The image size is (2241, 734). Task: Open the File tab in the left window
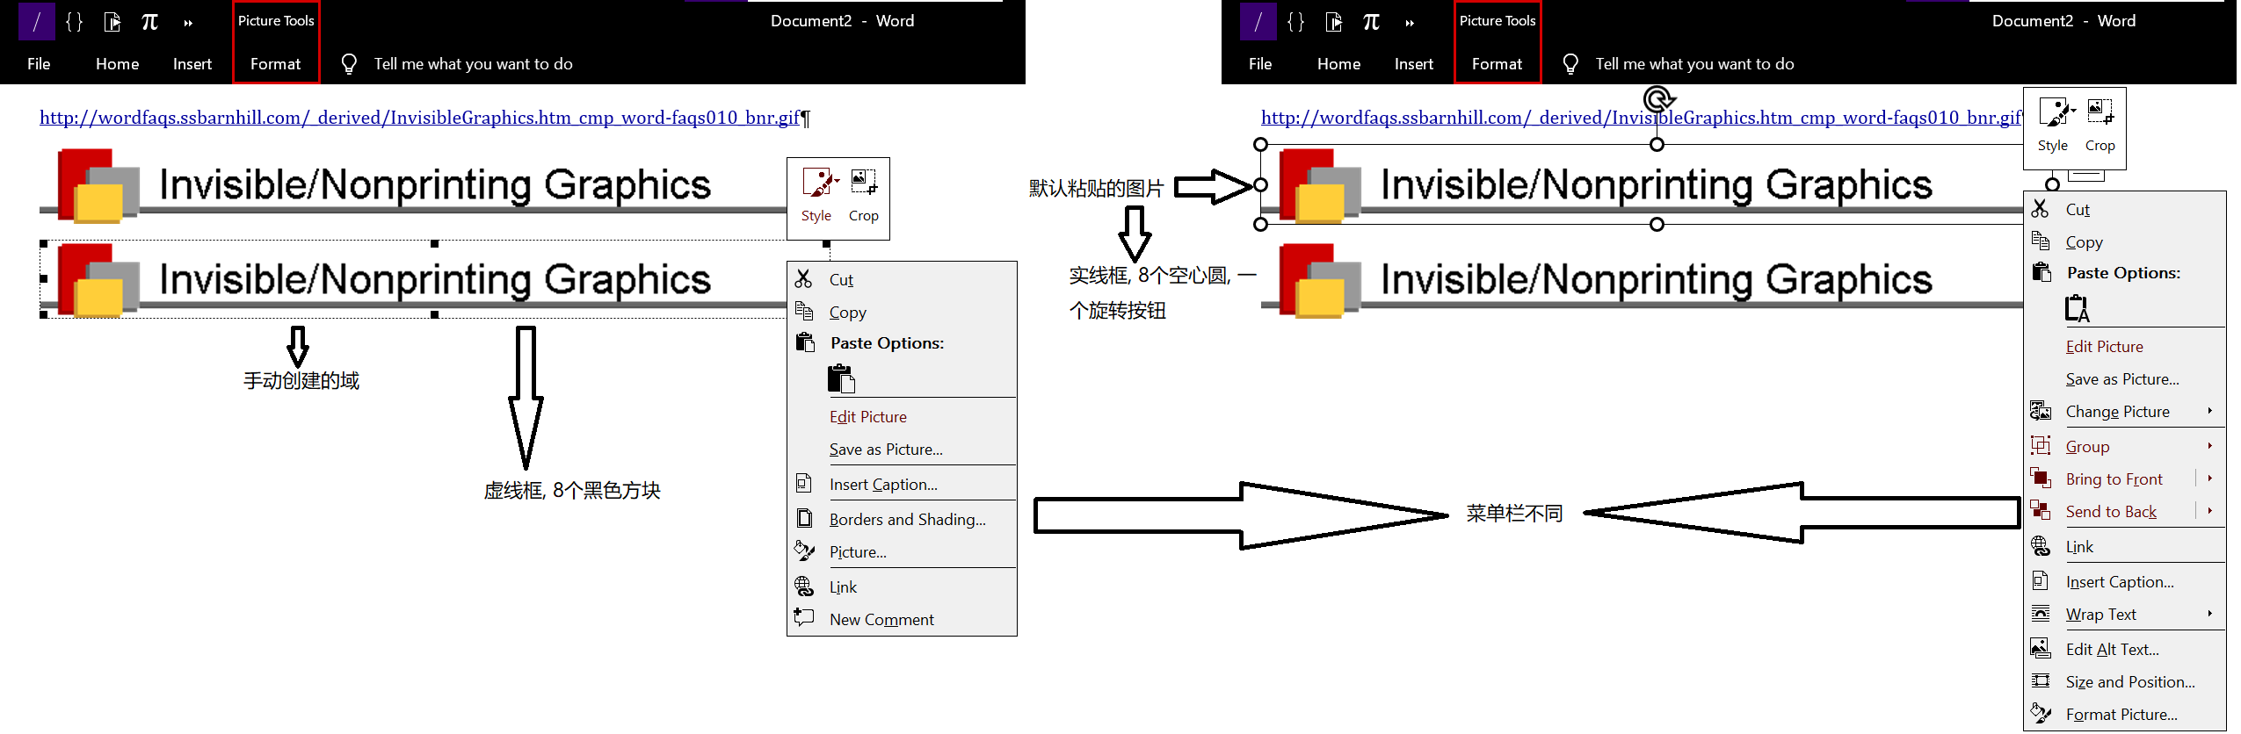point(39,64)
